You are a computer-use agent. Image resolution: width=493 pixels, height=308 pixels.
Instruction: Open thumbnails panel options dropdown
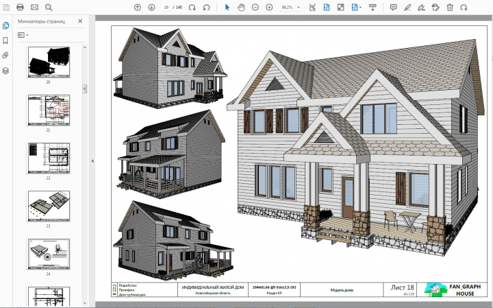[x=23, y=35]
